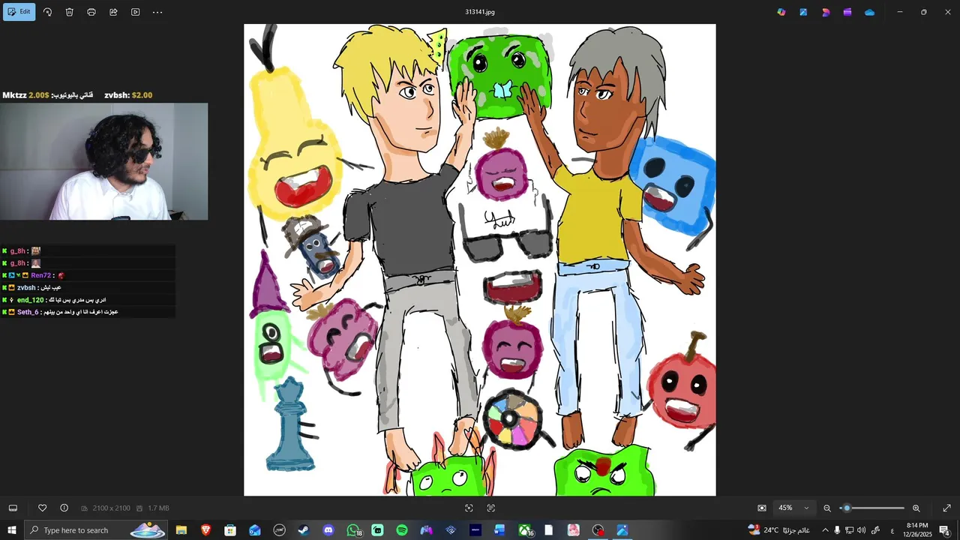Launch Brave browser from the taskbar
960x540 pixels.
click(x=205, y=530)
